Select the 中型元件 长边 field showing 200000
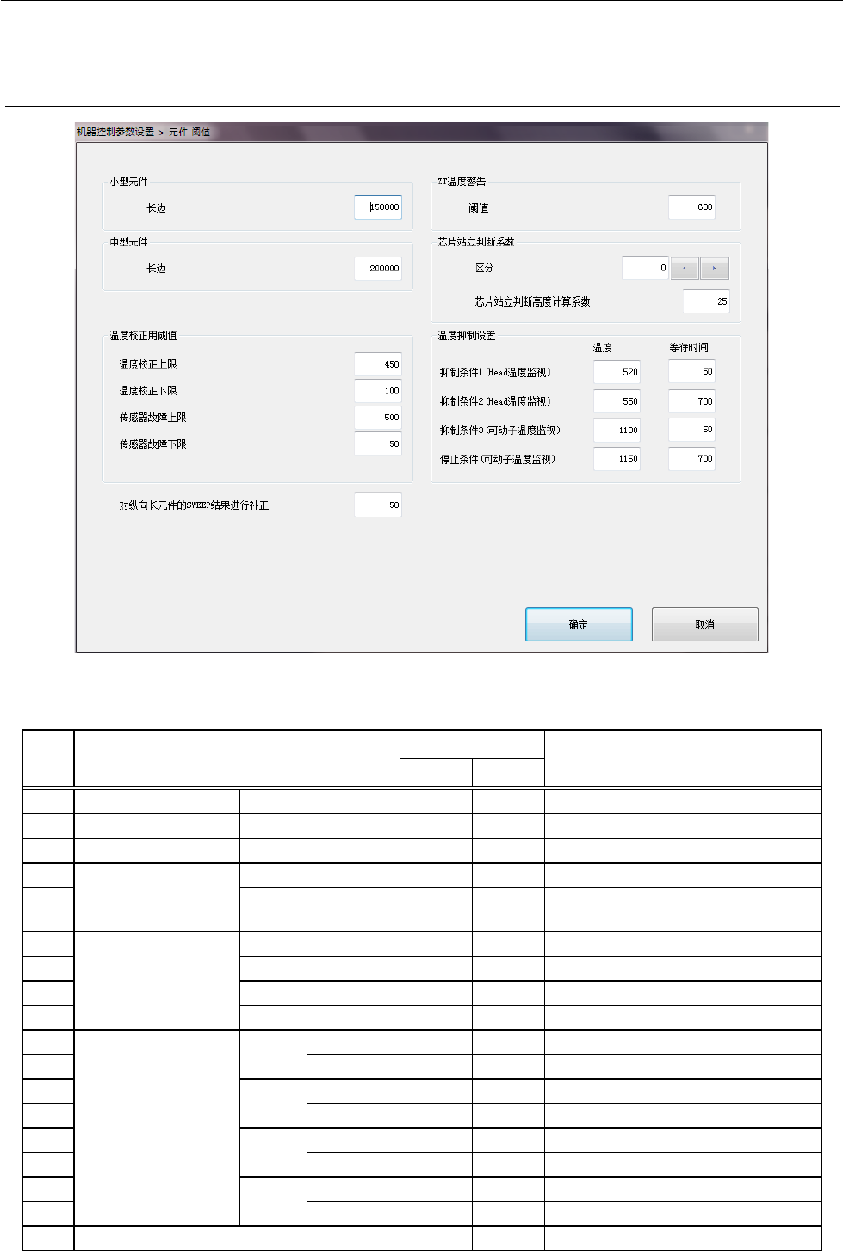Screen dimensions: 843x1251 click(378, 268)
